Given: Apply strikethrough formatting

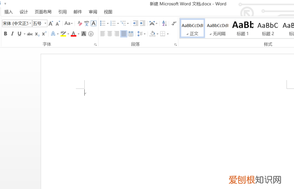Looking at the screenshot, I should (x=30, y=34).
